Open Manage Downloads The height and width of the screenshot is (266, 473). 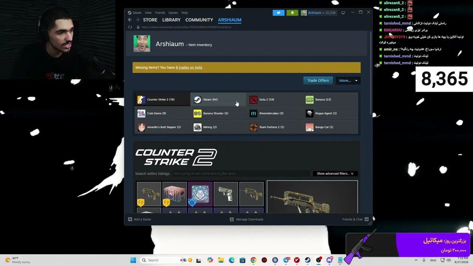coord(246,219)
